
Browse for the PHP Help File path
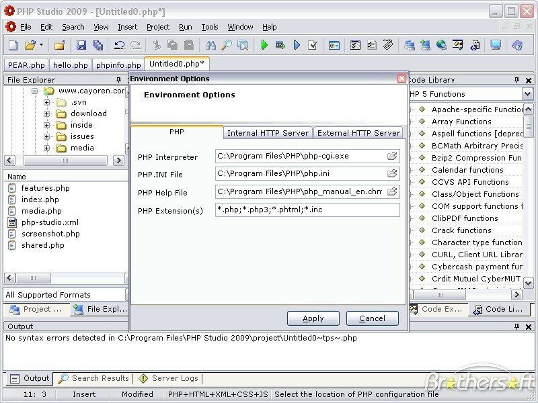(x=392, y=191)
